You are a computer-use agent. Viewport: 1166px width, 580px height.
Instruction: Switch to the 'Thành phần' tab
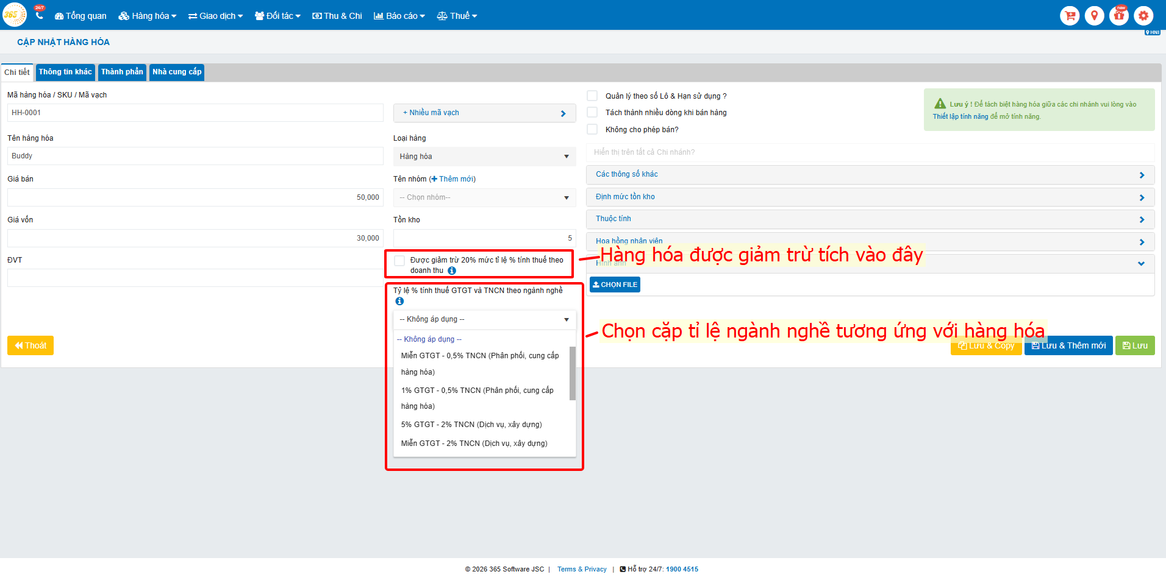tap(122, 72)
